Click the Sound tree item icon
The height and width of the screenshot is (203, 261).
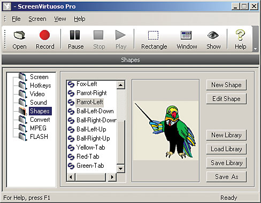coord(23,103)
